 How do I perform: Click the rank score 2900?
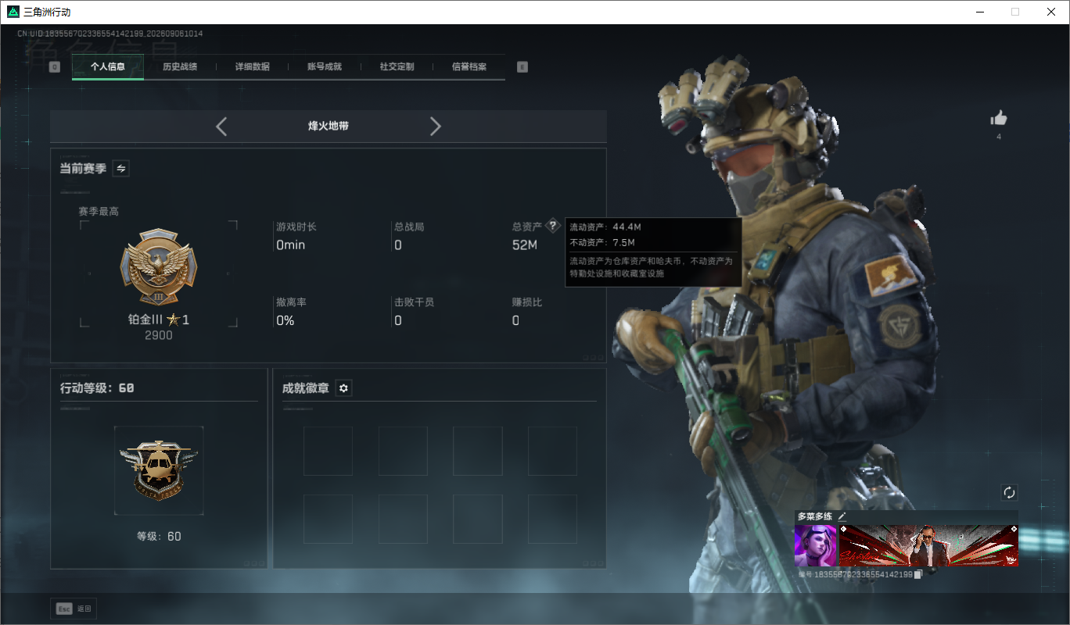click(159, 335)
